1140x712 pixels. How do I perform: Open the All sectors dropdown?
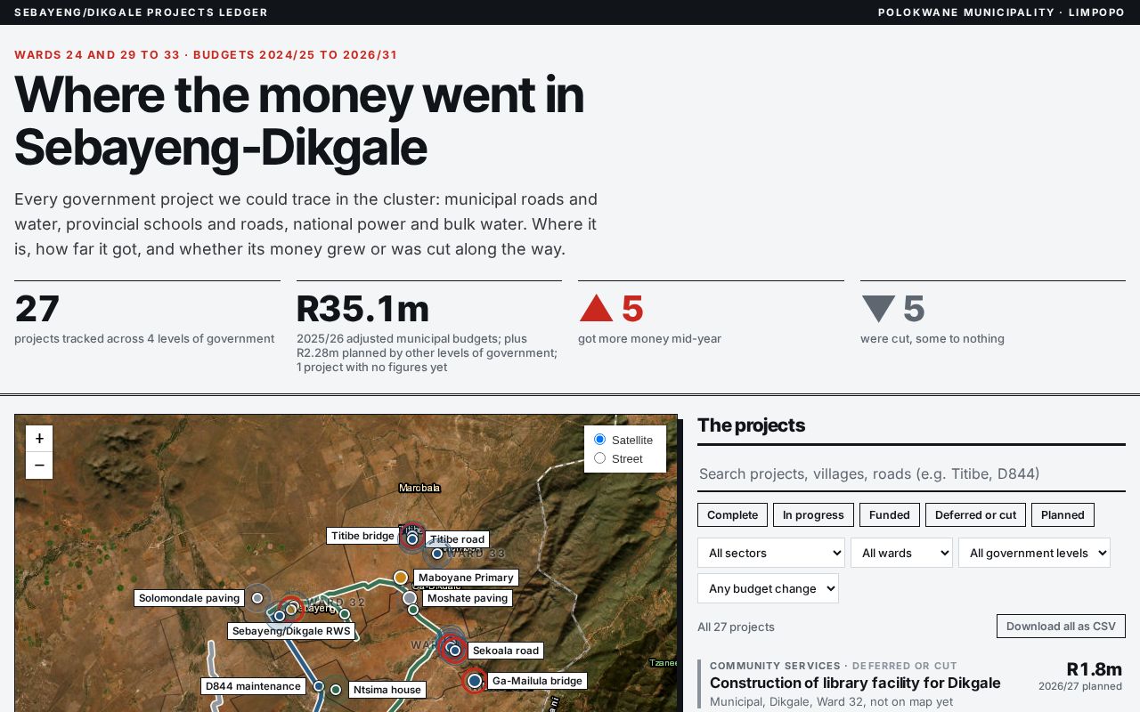tap(771, 553)
